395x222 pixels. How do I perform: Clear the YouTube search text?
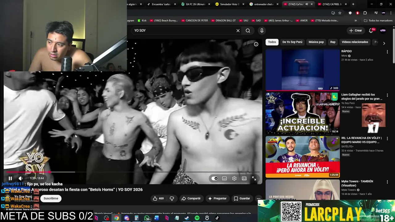point(238,31)
